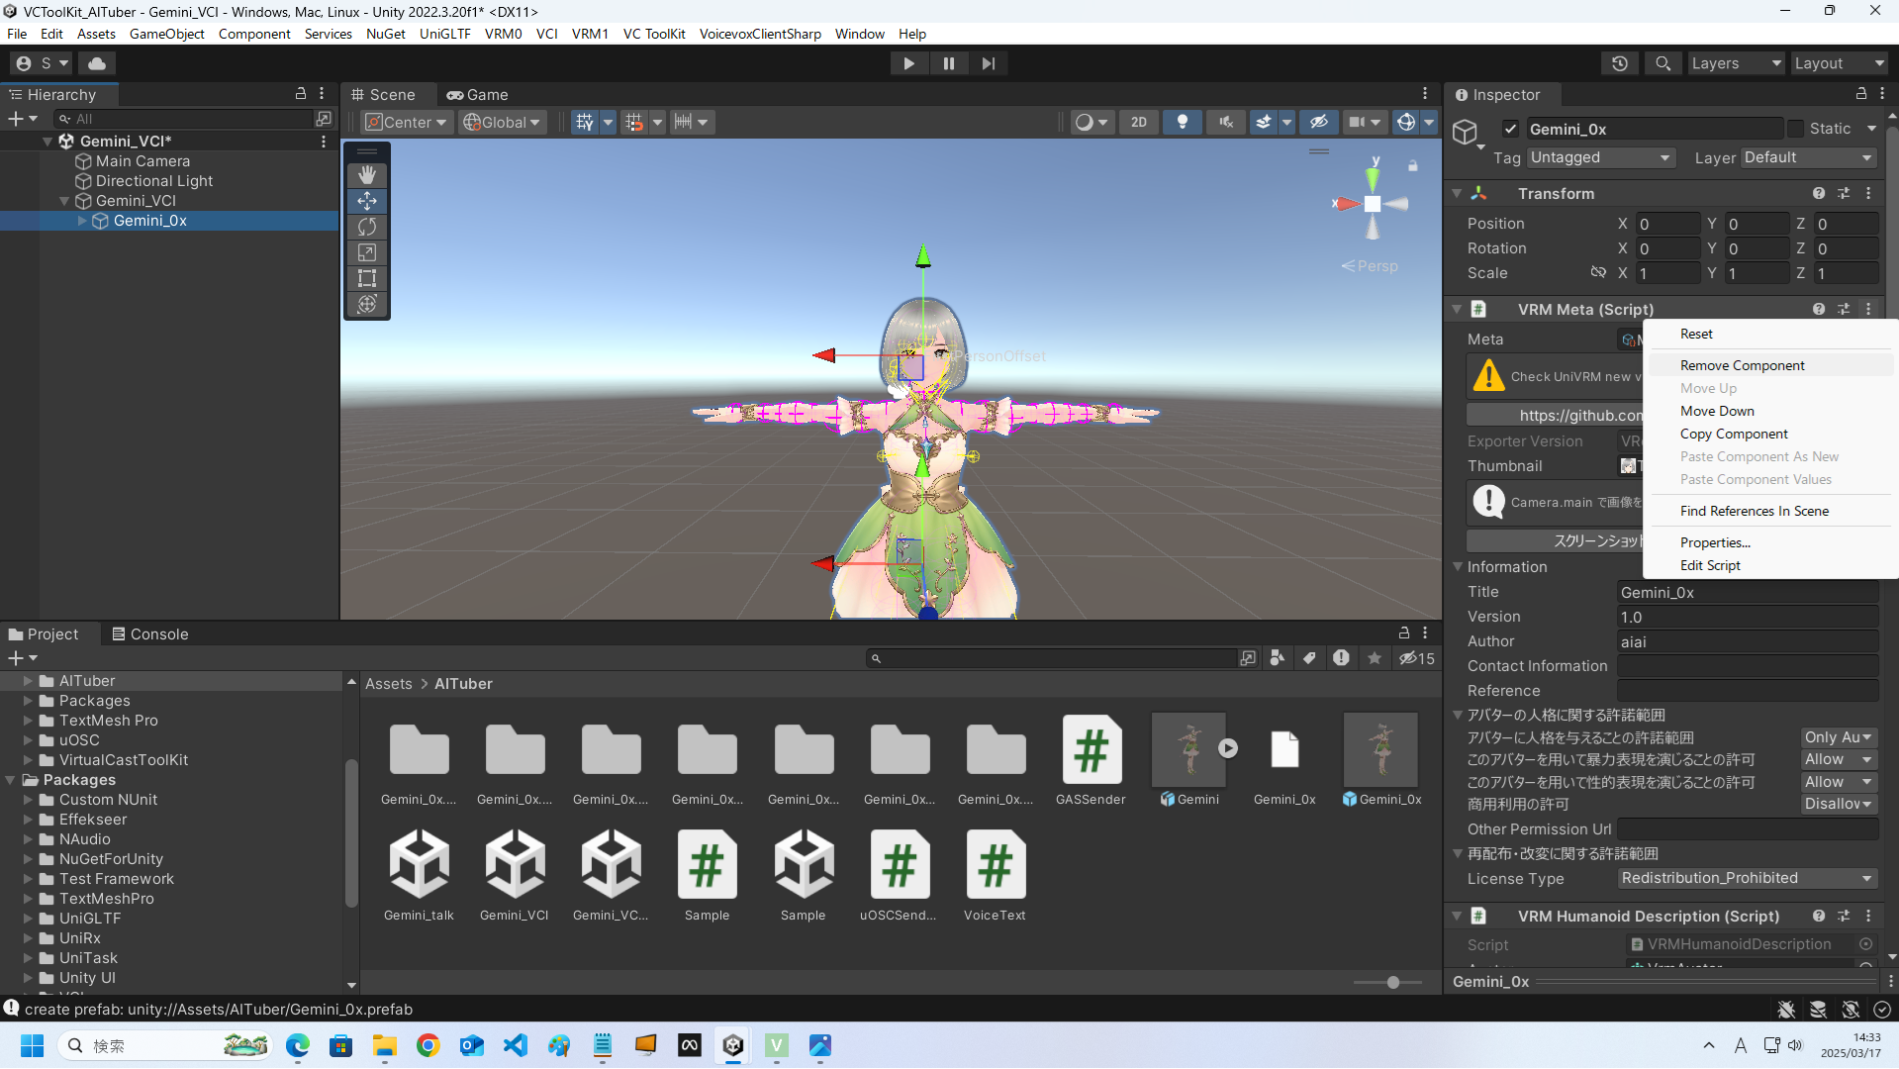This screenshot has width=1899, height=1069.
Task: Select the Hand view tool
Action: point(367,174)
